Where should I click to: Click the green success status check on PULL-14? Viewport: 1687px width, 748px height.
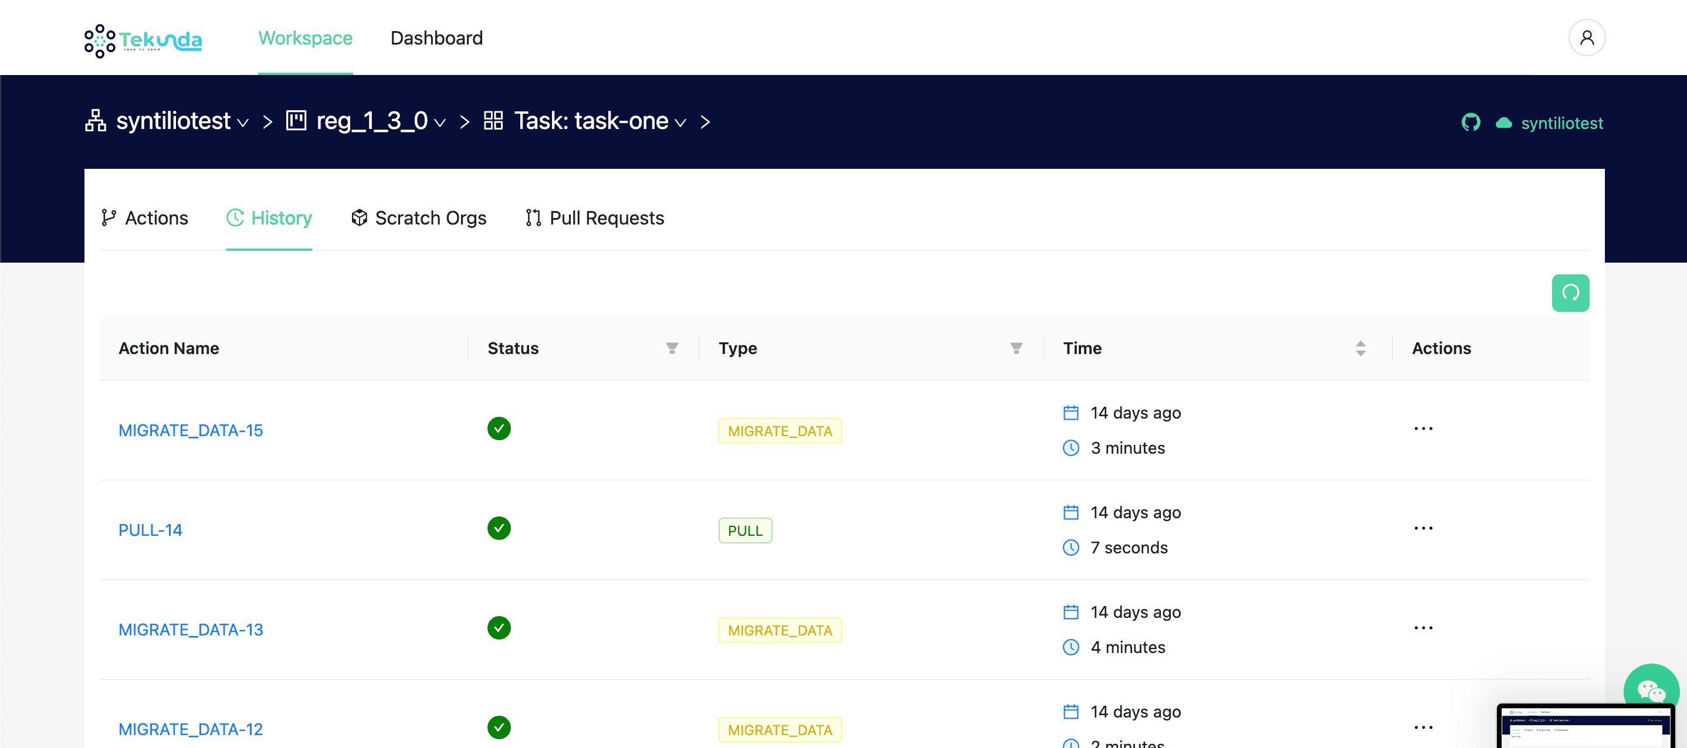499,528
